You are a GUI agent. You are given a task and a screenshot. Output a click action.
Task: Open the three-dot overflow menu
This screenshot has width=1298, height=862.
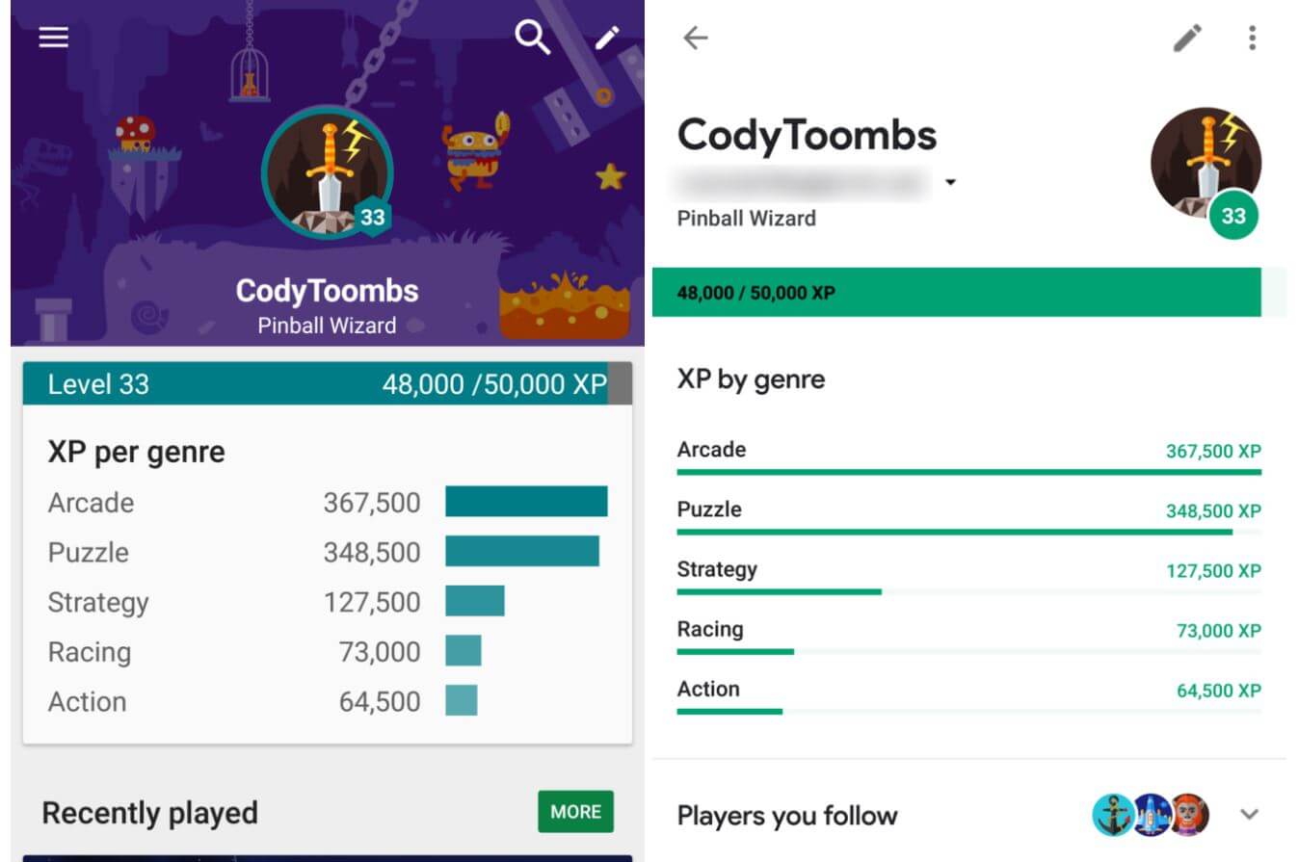tap(1252, 39)
